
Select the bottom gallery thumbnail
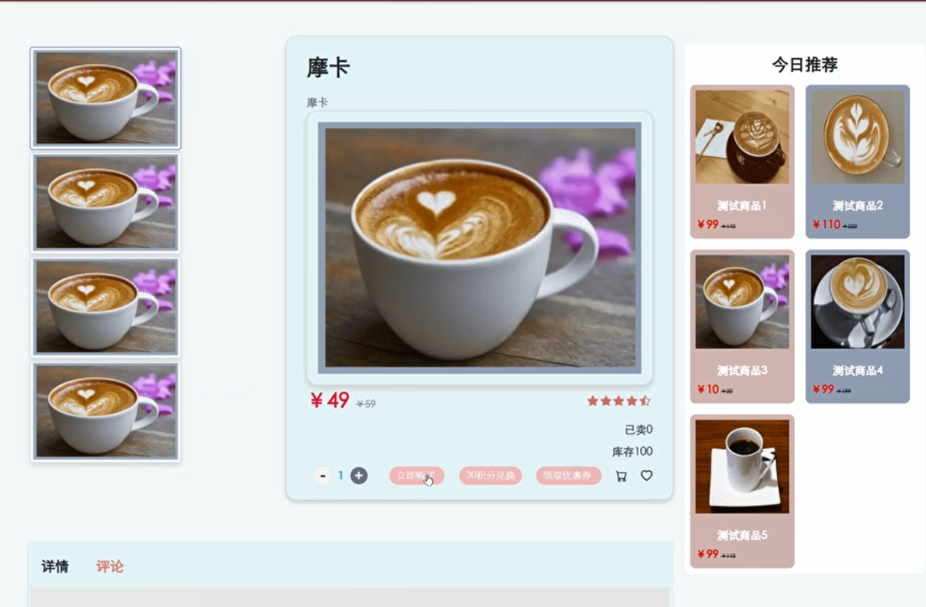point(106,412)
